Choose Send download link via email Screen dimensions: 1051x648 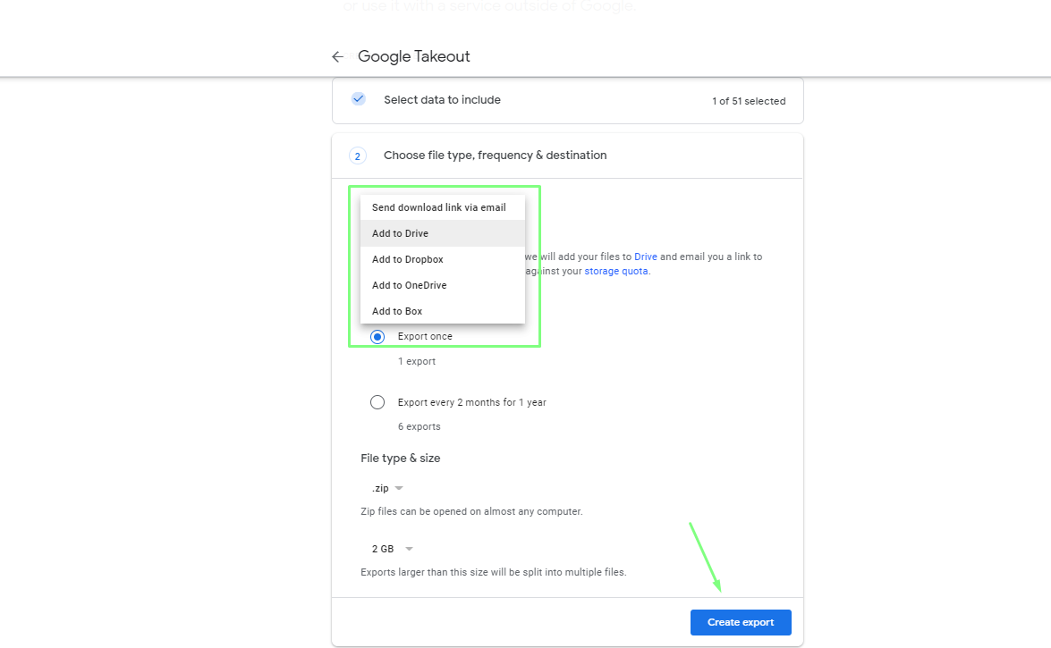click(438, 207)
